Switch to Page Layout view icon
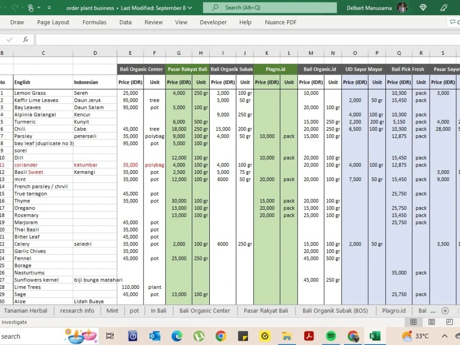The width and height of the screenshot is (460, 345). pos(431,322)
